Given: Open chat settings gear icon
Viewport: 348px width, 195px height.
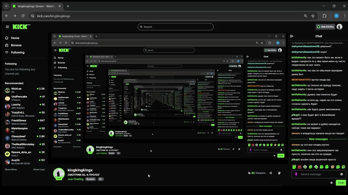Looking at the screenshot, I should tap(331, 183).
